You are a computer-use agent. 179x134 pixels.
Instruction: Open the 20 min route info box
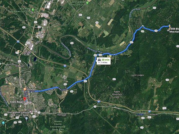point(103,61)
